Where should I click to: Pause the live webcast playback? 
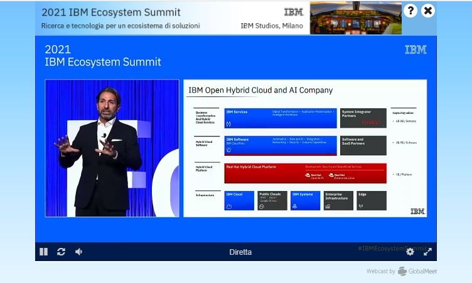pyautogui.click(x=43, y=252)
